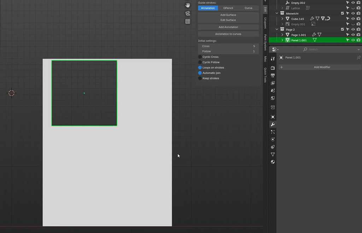Click image data icon on Empty.001 row
The height and width of the screenshot is (233, 362).
[x=313, y=24]
